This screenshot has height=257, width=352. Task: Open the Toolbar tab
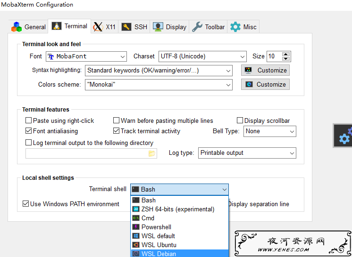pos(208,27)
